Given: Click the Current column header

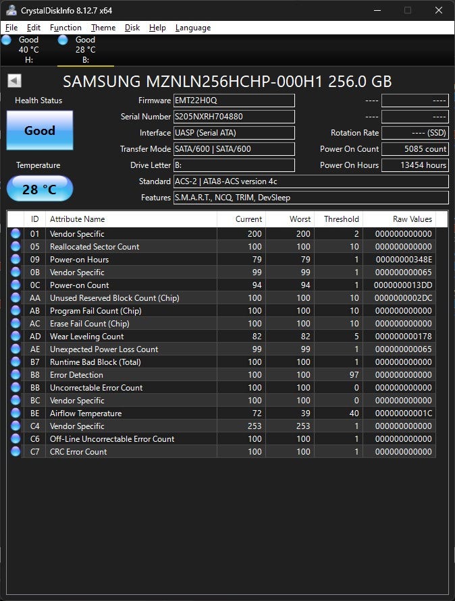Looking at the screenshot, I should point(241,219).
